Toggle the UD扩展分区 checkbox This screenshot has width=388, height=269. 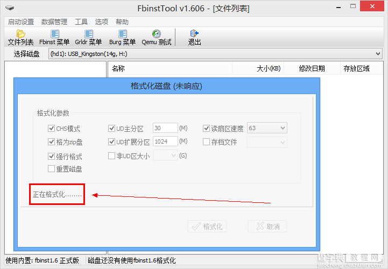(111, 141)
